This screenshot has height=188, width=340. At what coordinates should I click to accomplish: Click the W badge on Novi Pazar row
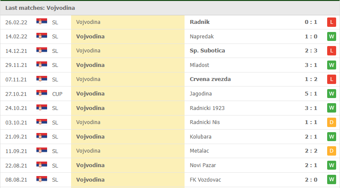pyautogui.click(x=331, y=165)
